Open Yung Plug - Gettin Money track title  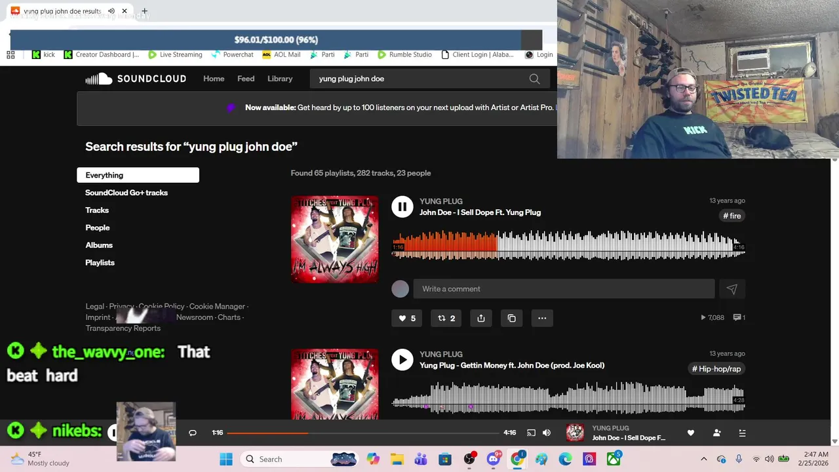coord(512,365)
